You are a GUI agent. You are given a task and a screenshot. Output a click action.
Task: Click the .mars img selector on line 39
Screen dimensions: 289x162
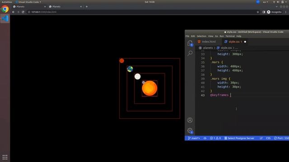pyautogui.click(x=219, y=79)
